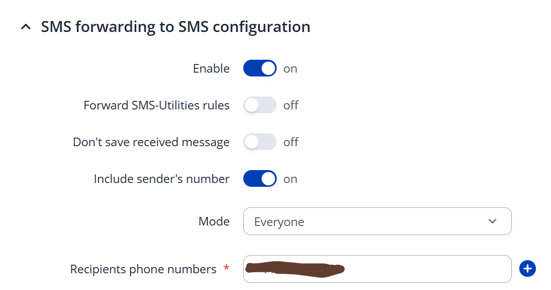
Task: Click the Enable field label
Action: (x=211, y=69)
